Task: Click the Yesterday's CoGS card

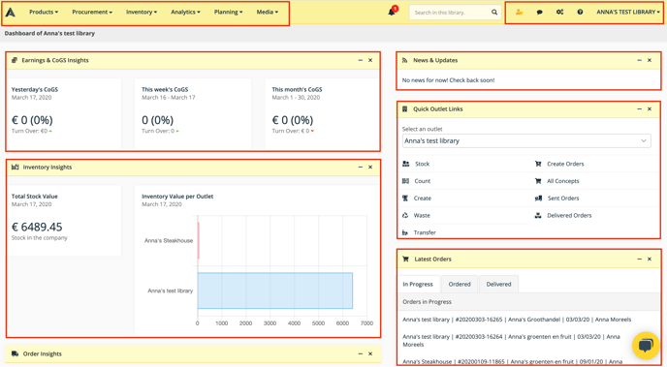Action: tap(64, 113)
